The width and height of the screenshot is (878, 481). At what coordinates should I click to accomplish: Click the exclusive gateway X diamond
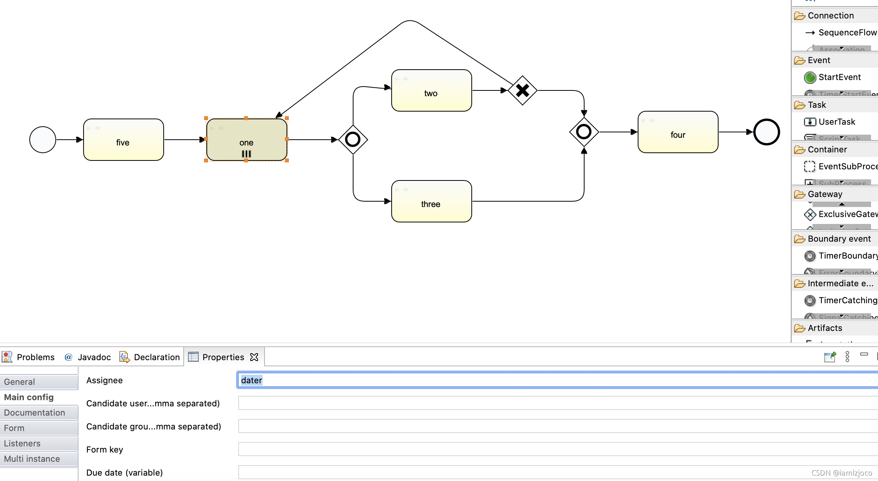(x=522, y=91)
